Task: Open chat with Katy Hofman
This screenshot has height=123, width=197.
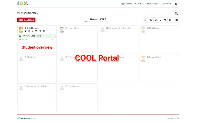Action: point(40,31)
